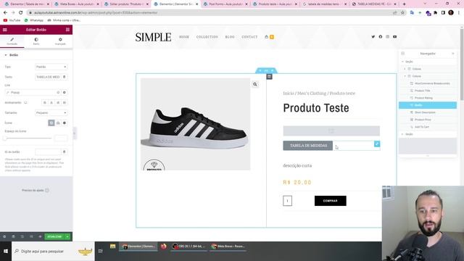This screenshot has height=261, width=464.
Task: Click the Twitter icon in header
Action: [x=373, y=37]
